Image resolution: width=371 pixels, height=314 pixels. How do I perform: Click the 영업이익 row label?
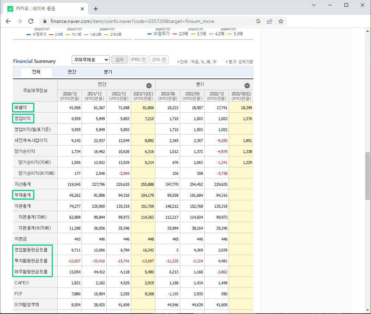point(23,118)
